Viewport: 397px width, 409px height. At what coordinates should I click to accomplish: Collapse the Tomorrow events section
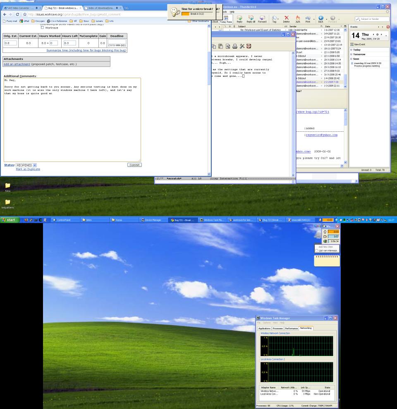[352, 54]
